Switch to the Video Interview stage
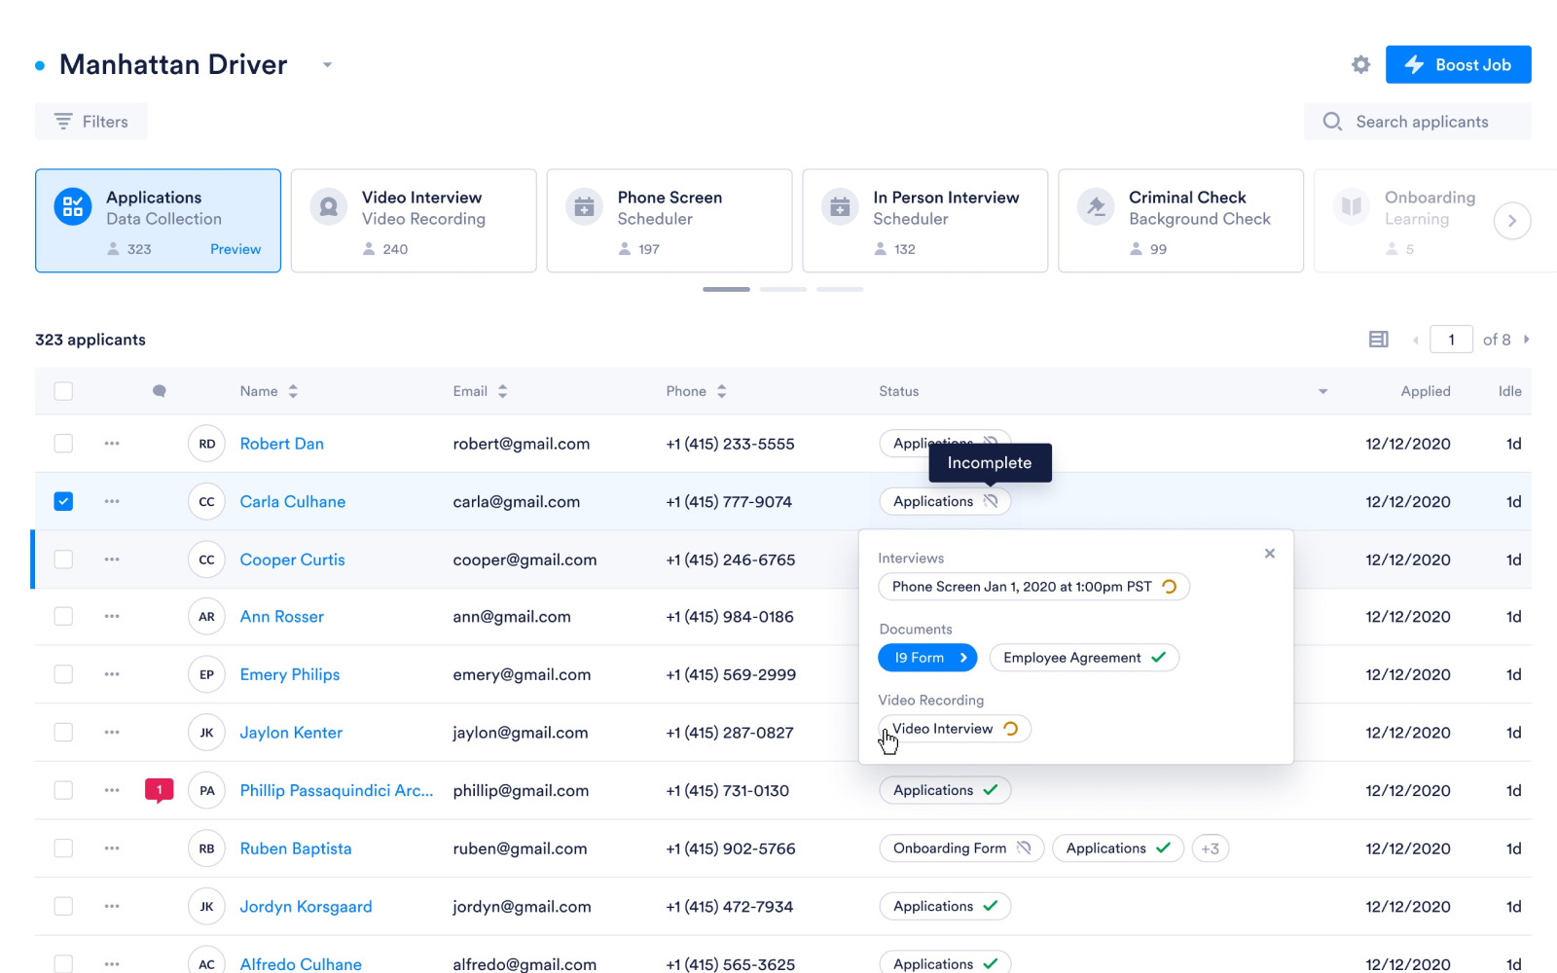Screen dimensions: 1557x973 coord(414,221)
